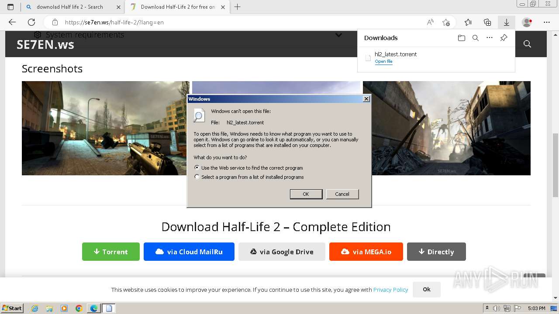This screenshot has height=314, width=559.
Task: Download via MEGA.io button
Action: pos(366,252)
